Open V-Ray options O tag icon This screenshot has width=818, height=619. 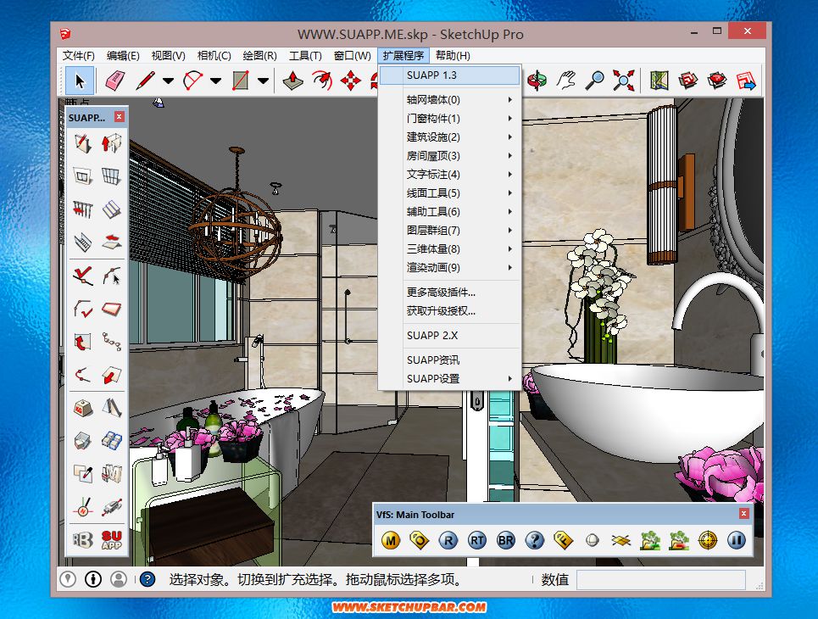420,540
